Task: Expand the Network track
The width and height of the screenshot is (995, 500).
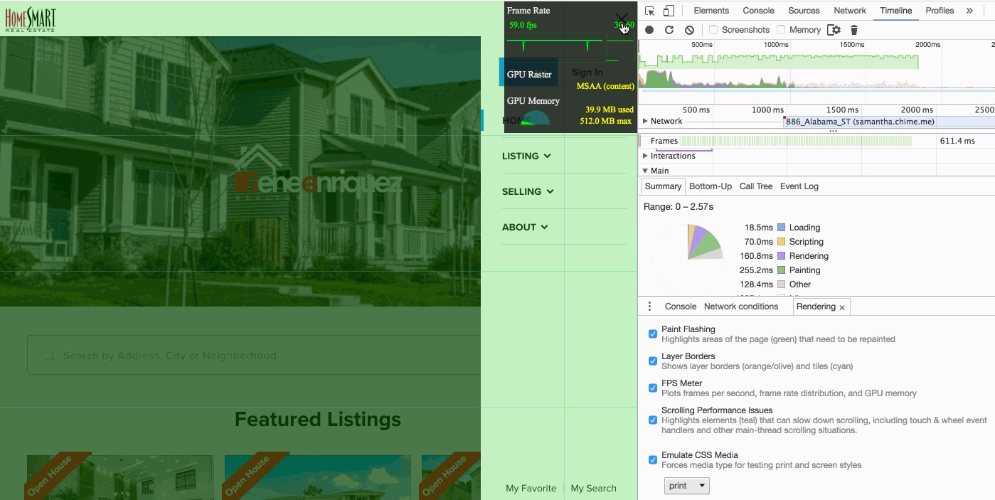Action: tap(645, 121)
